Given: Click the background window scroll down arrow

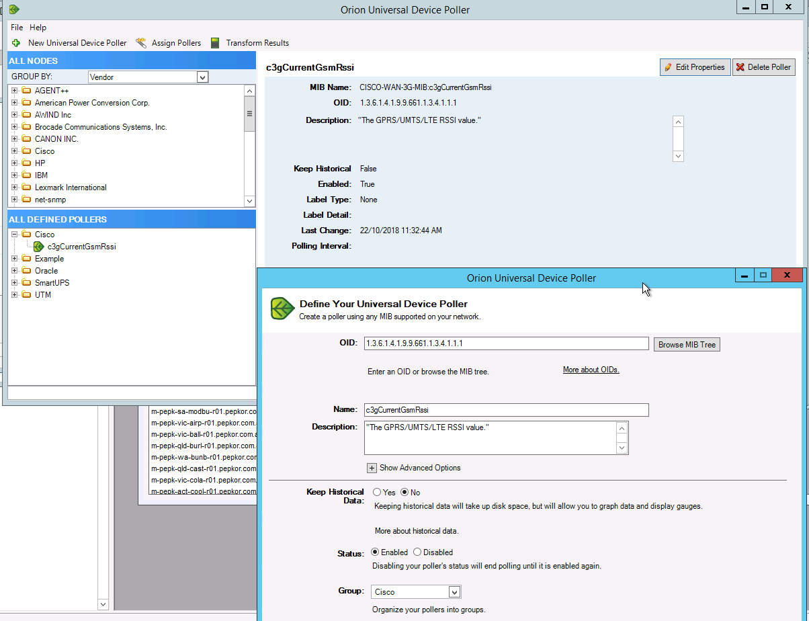Looking at the screenshot, I should [x=103, y=604].
